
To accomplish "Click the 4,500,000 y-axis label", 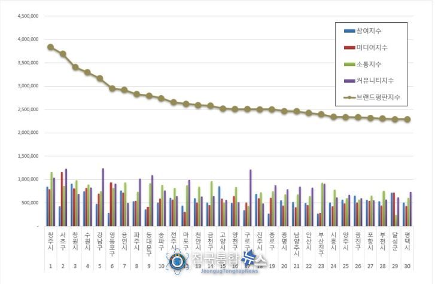I will click(26, 16).
